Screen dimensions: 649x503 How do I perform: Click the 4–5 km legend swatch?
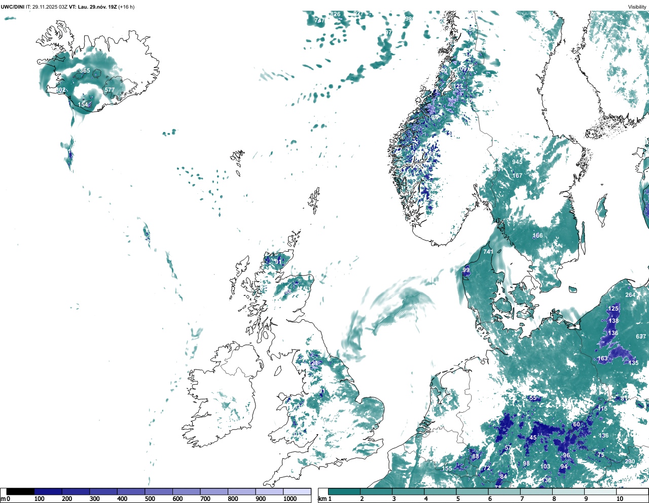click(x=440, y=491)
